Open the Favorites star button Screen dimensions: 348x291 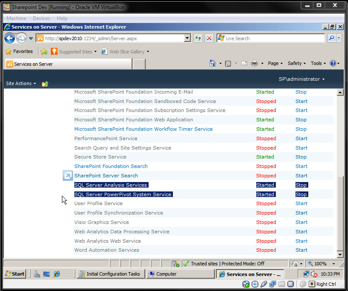pyautogui.click(x=19, y=52)
